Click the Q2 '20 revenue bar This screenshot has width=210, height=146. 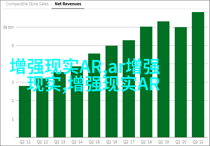pyautogui.click(x=181, y=82)
